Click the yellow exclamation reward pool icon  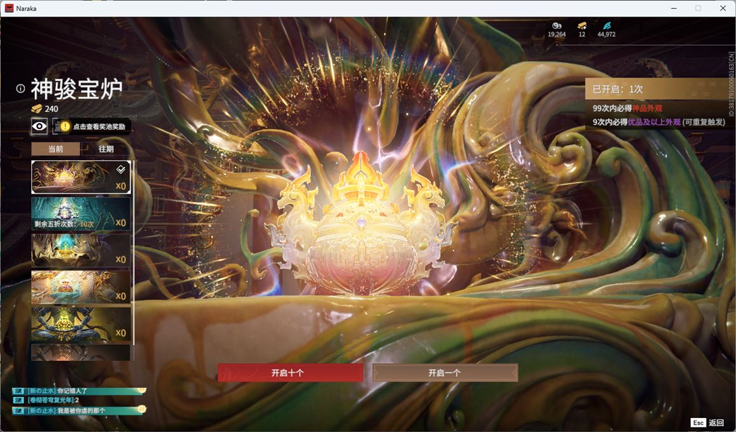tap(65, 126)
